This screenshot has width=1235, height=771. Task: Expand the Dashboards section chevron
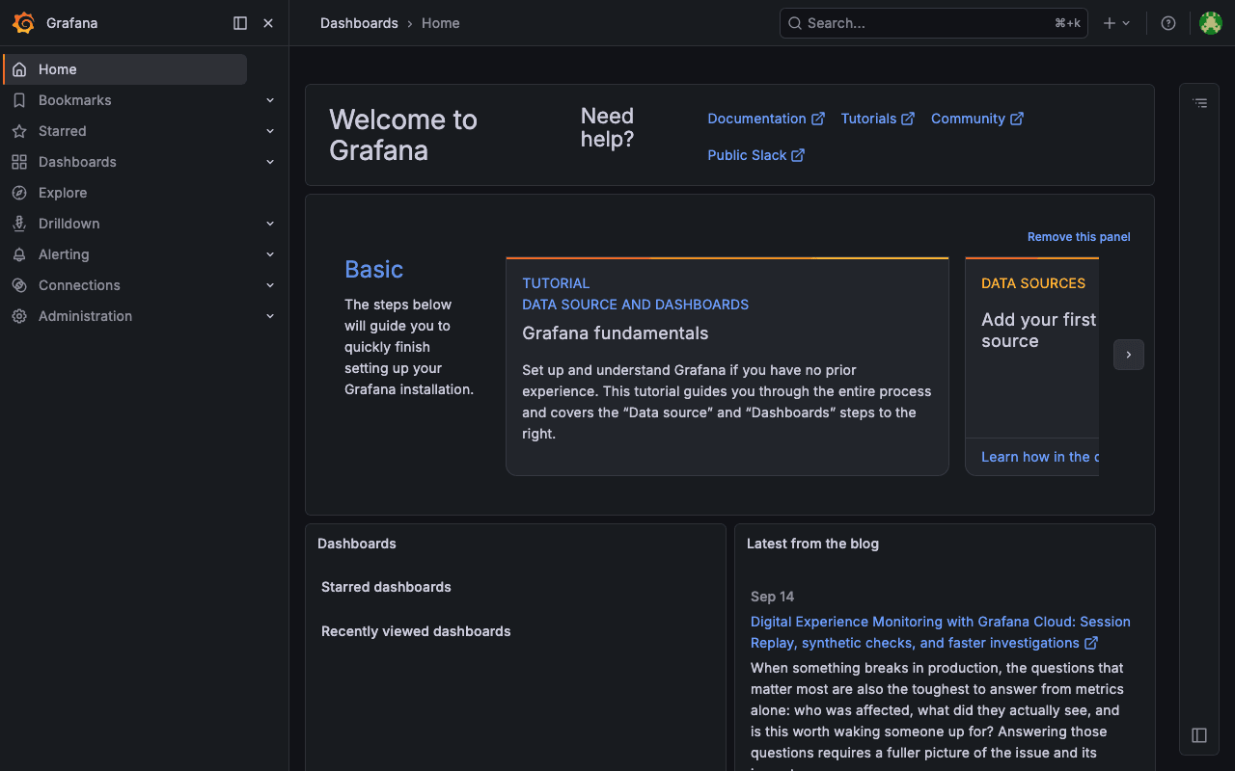pyautogui.click(x=270, y=162)
